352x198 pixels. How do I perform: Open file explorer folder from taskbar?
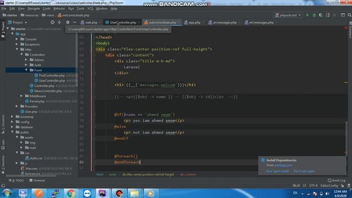coord(134,193)
